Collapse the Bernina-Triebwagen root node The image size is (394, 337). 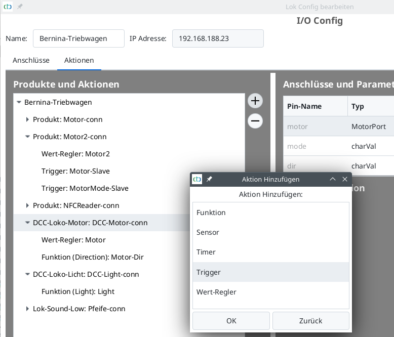coord(19,102)
